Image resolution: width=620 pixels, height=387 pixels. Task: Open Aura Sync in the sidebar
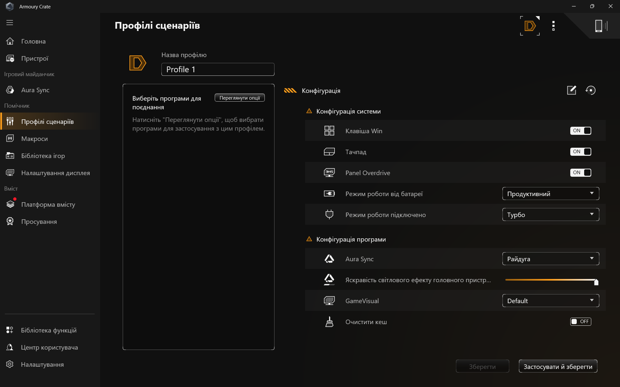click(35, 90)
